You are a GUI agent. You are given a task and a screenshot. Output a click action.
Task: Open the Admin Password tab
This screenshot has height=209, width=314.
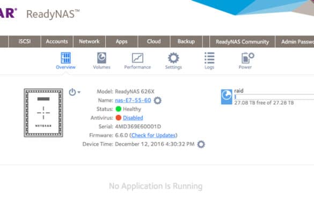point(295,42)
